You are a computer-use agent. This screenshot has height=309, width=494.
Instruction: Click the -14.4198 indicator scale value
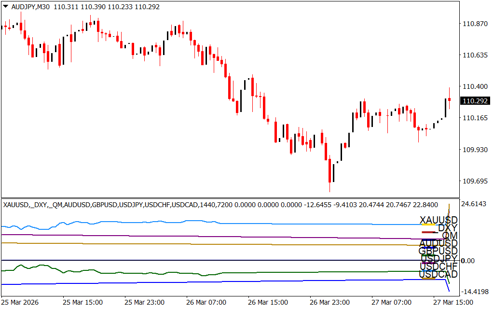pyautogui.click(x=475, y=292)
